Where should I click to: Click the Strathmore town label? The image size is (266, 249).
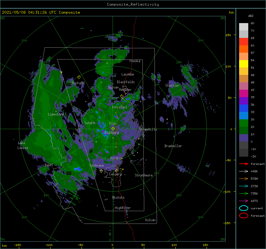click(144, 175)
